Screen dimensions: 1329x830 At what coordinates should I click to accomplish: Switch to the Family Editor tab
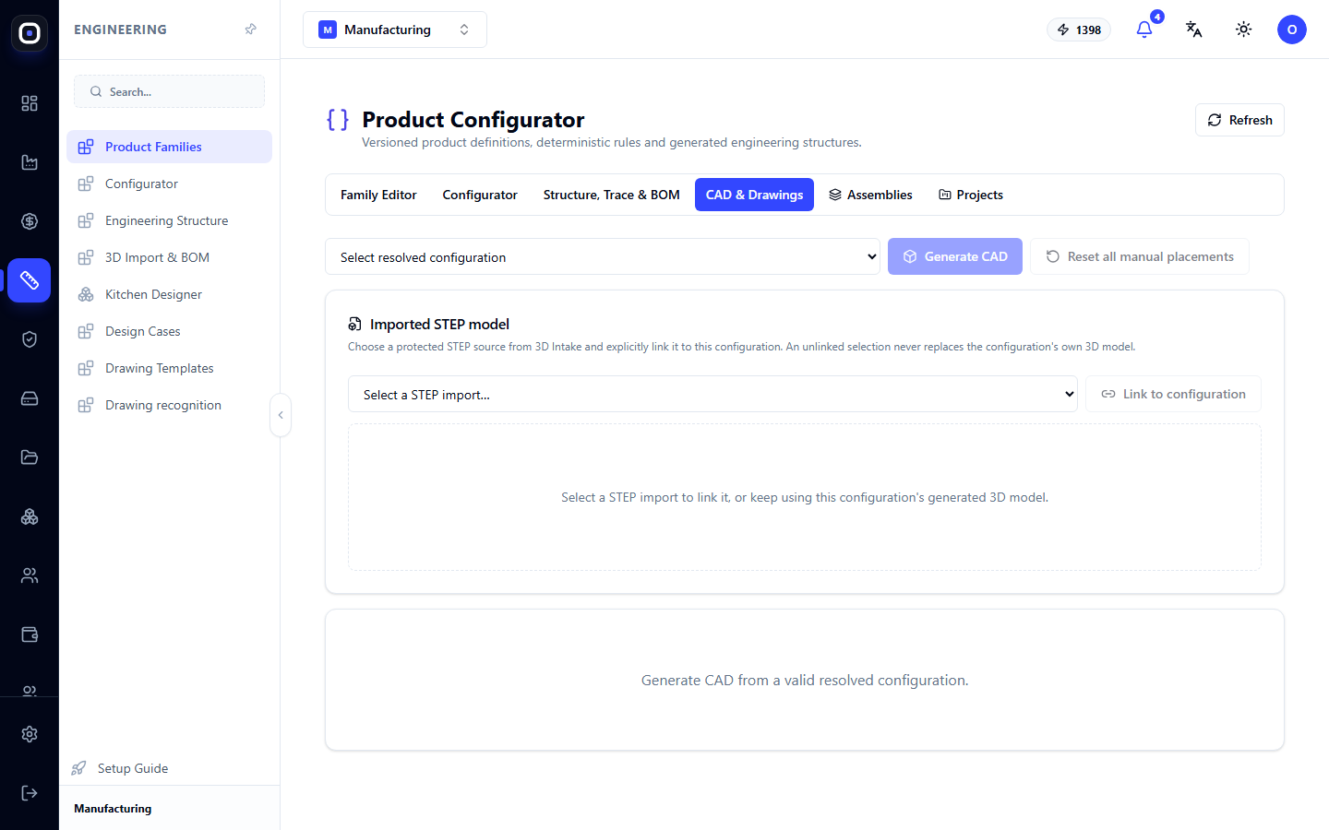point(378,195)
